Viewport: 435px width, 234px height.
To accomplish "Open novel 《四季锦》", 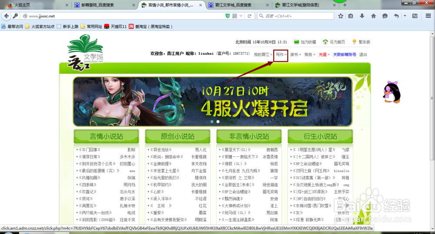I will [88, 185].
